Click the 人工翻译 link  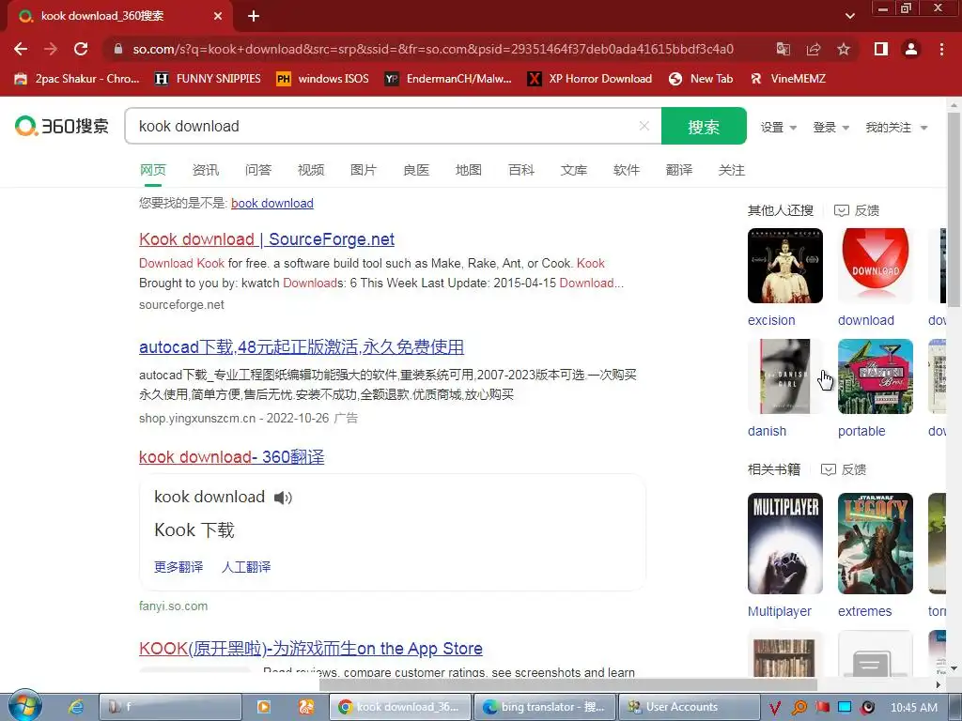coord(246,567)
